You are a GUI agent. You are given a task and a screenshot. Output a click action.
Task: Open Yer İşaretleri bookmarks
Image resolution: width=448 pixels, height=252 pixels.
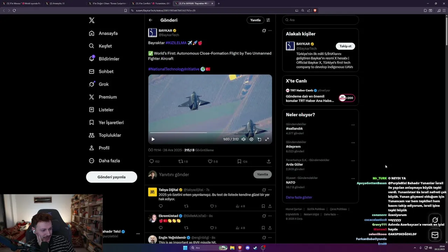click(x=106, y=122)
